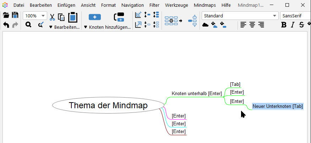Image resolution: width=311 pixels, height=143 pixels.
Task: Click the paste clipboard icon
Action: 72,17
